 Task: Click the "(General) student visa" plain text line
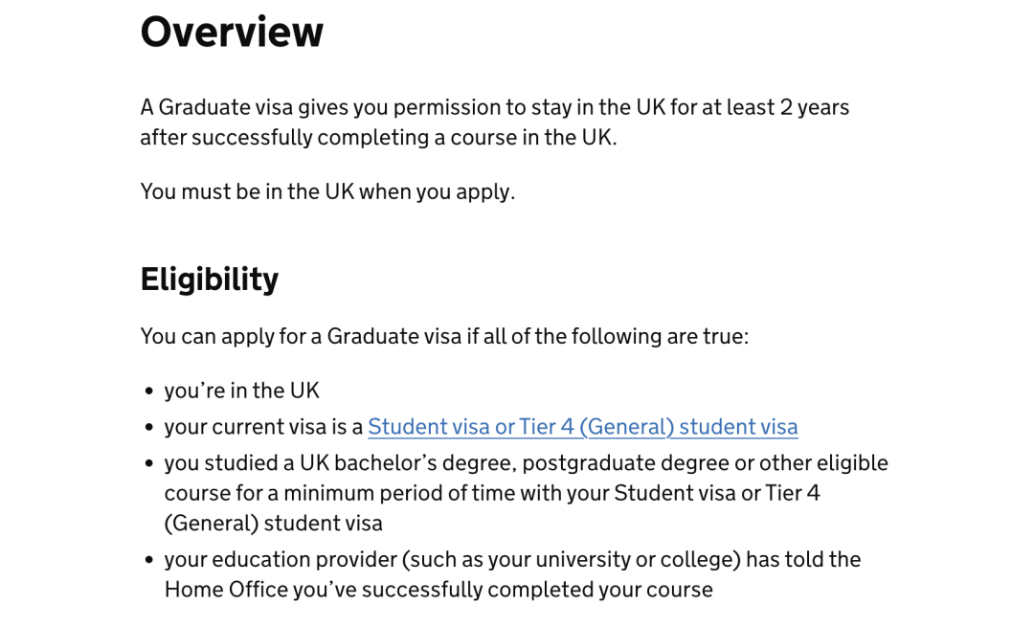[274, 524]
